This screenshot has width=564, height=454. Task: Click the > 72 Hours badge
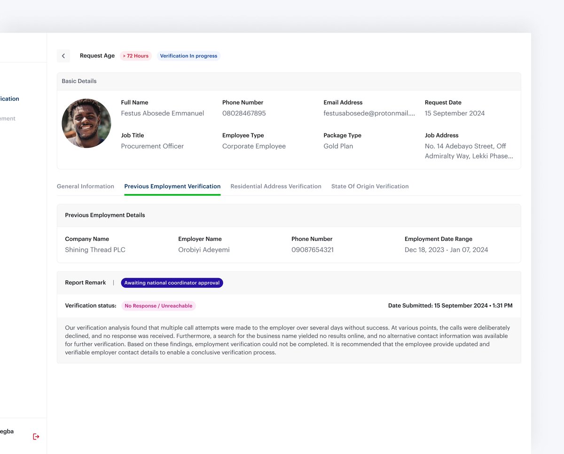pos(136,56)
